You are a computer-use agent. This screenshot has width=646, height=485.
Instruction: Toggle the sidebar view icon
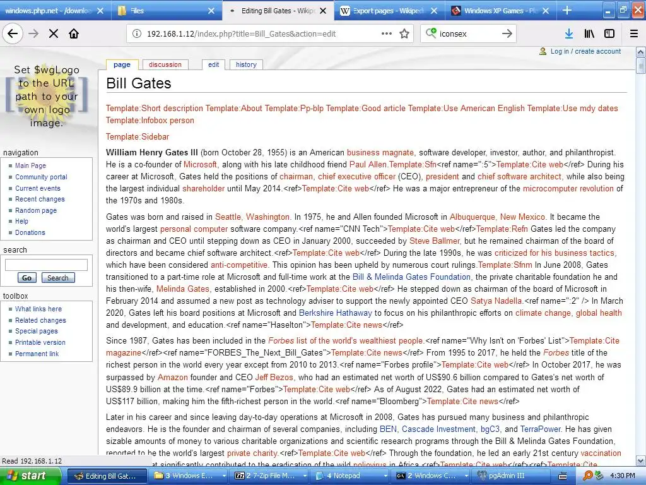[609, 34]
